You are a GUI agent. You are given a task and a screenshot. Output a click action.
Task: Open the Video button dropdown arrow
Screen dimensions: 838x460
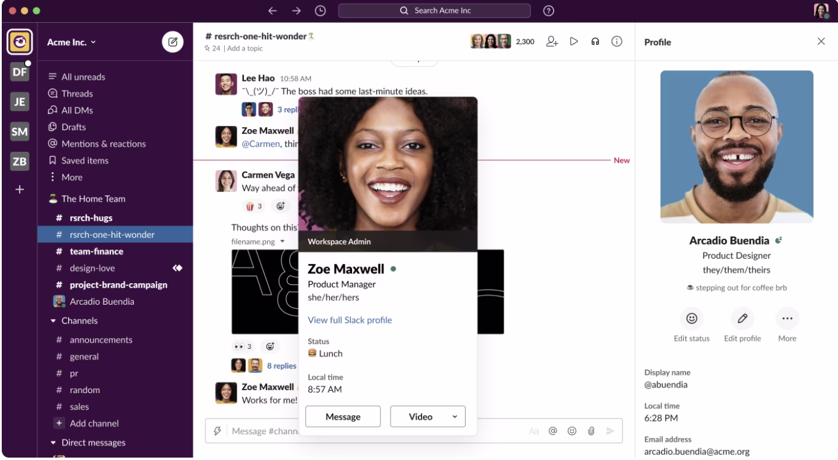(x=454, y=417)
